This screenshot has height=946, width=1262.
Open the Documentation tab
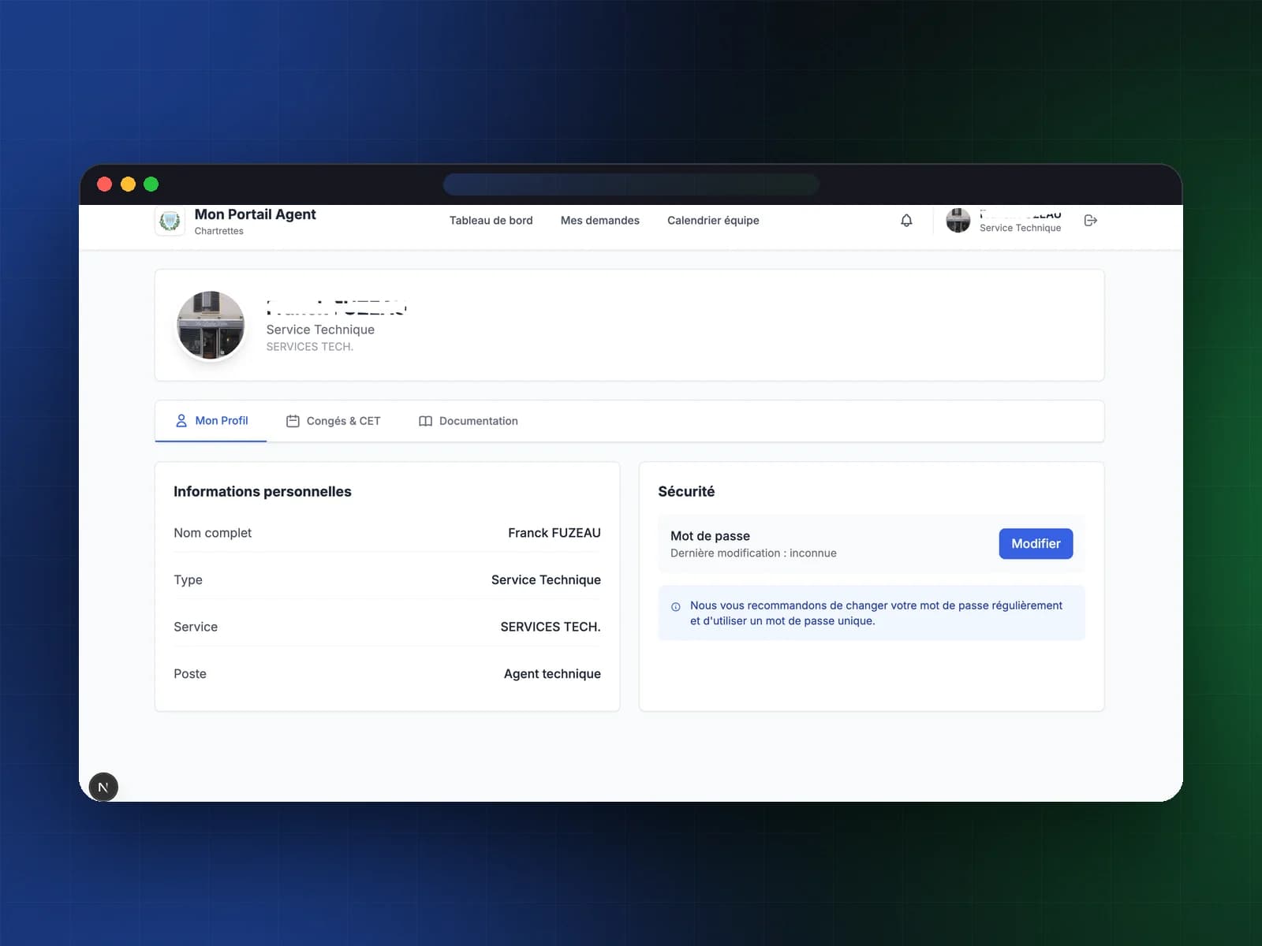[x=469, y=421]
